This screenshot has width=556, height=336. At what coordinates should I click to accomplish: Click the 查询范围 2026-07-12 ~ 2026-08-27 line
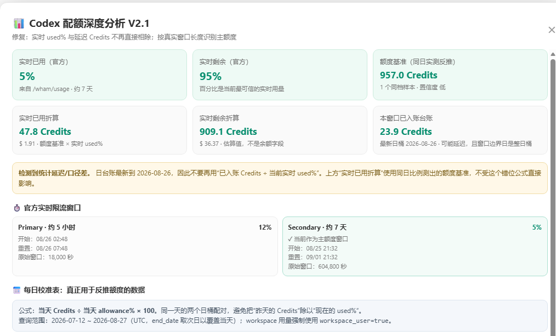click(206, 321)
